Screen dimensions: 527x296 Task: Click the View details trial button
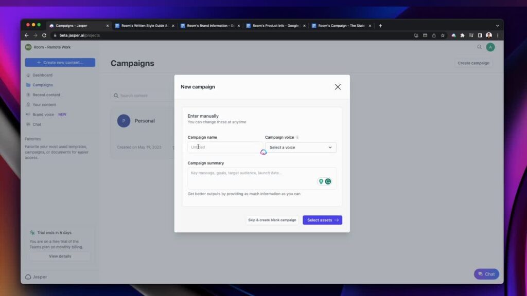pos(60,256)
